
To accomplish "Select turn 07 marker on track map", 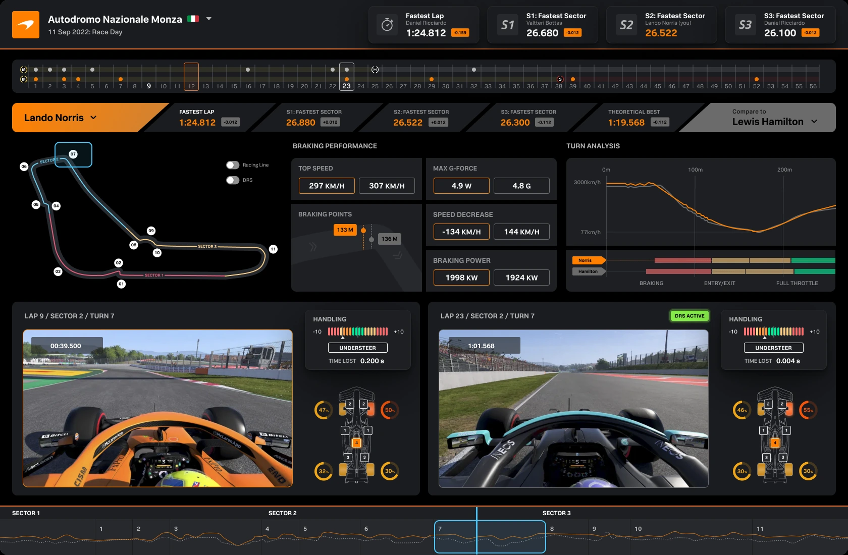I will pos(73,154).
